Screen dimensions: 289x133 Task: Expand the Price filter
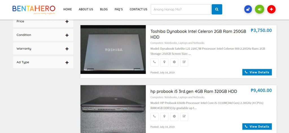tap(43, 21)
